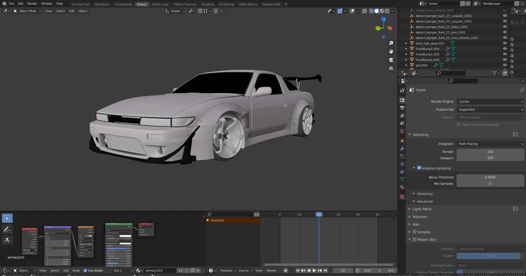526x276 pixels.
Task: Click the outliner search field
Action: pos(451,73)
